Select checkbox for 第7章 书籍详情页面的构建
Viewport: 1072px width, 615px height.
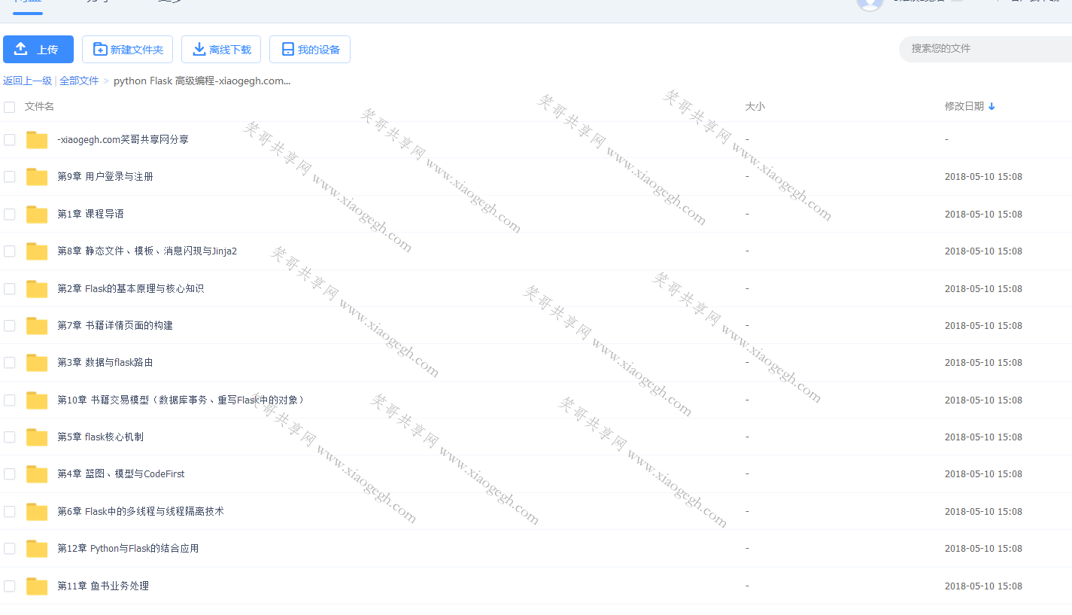9,325
